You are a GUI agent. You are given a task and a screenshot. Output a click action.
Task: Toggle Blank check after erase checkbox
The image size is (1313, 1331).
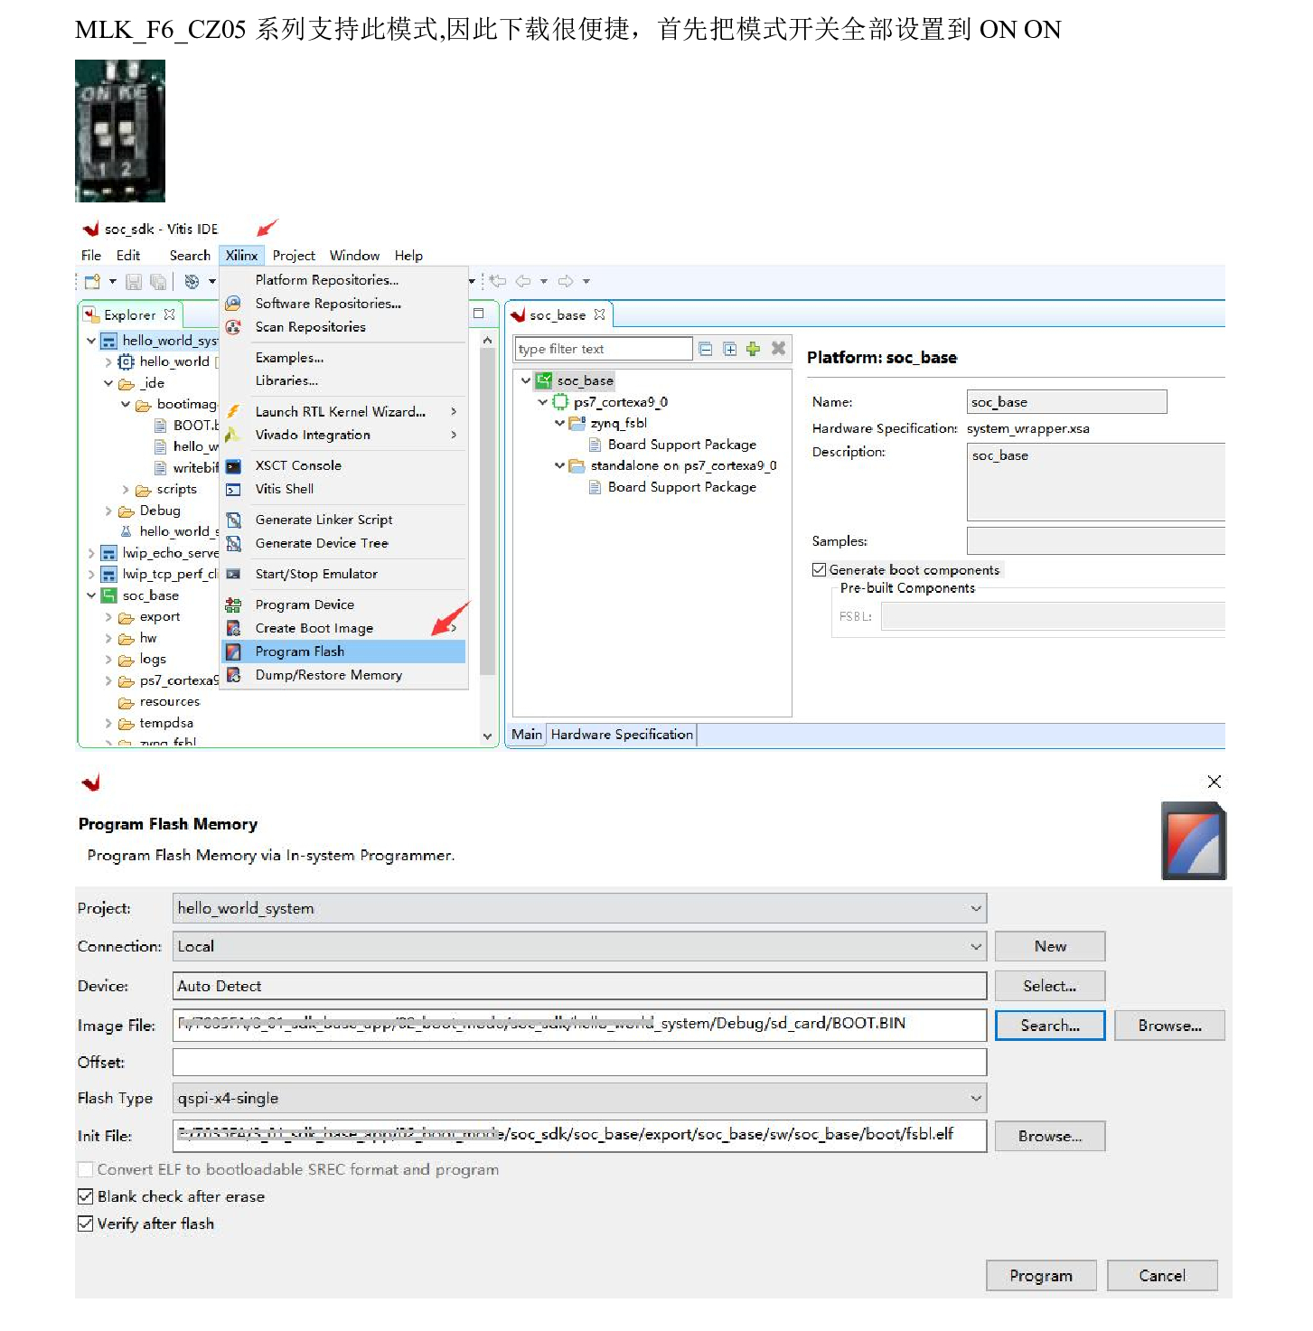85,1196
